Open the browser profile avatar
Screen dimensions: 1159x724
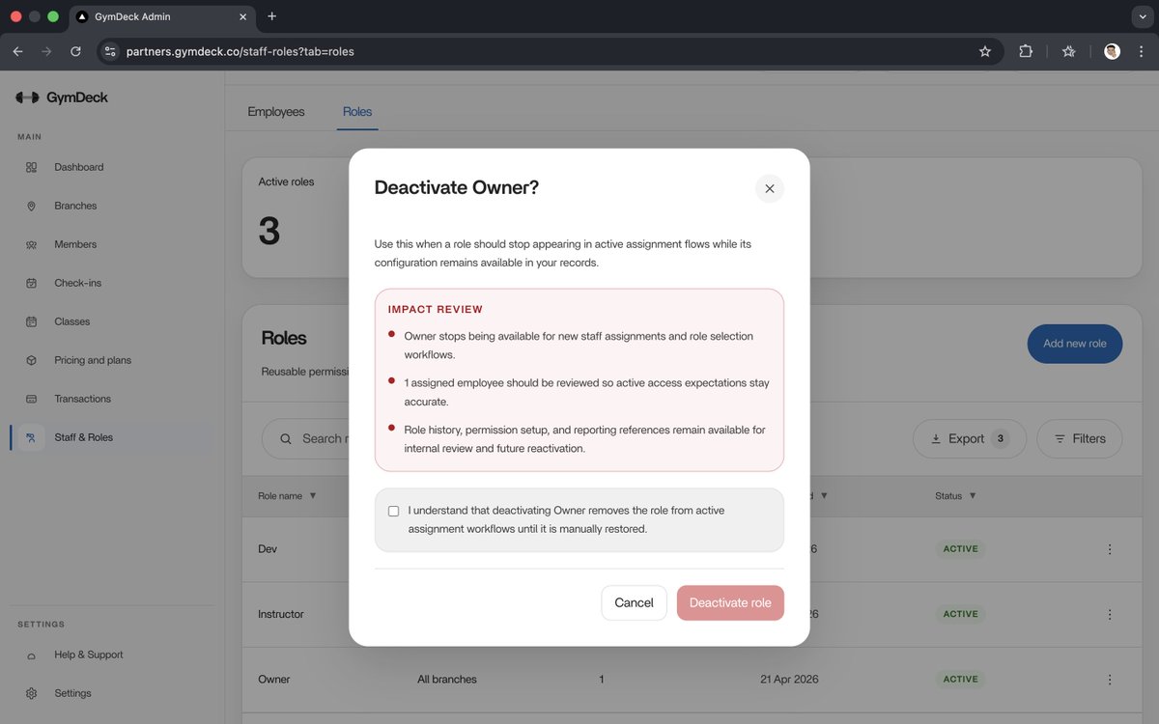[1112, 51]
